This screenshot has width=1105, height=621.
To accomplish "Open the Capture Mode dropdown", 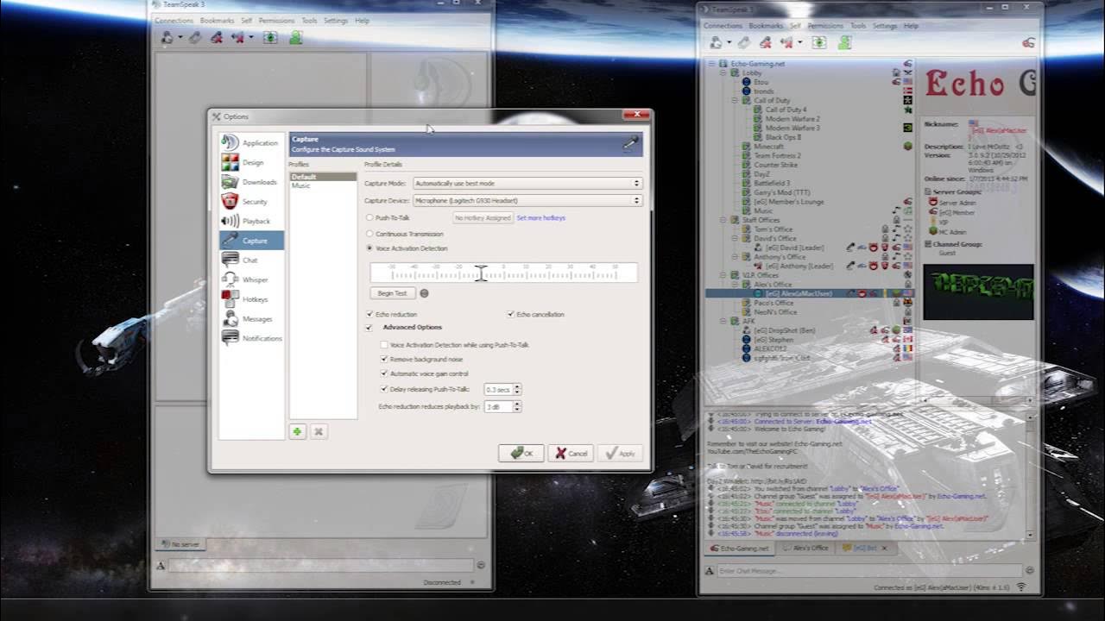I will pyautogui.click(x=527, y=184).
